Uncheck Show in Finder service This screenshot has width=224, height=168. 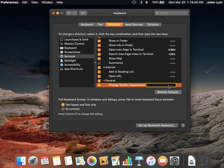pyautogui.click(x=99, y=41)
